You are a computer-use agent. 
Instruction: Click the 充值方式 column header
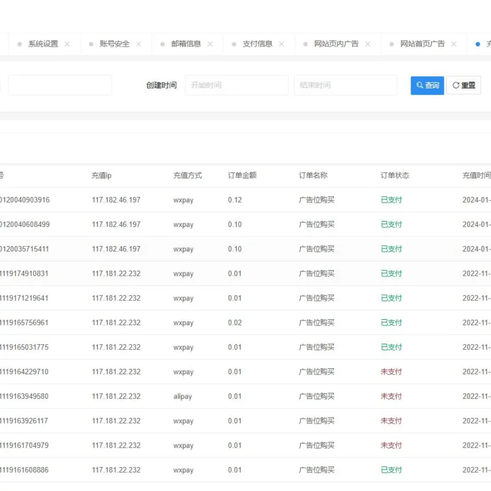188,176
